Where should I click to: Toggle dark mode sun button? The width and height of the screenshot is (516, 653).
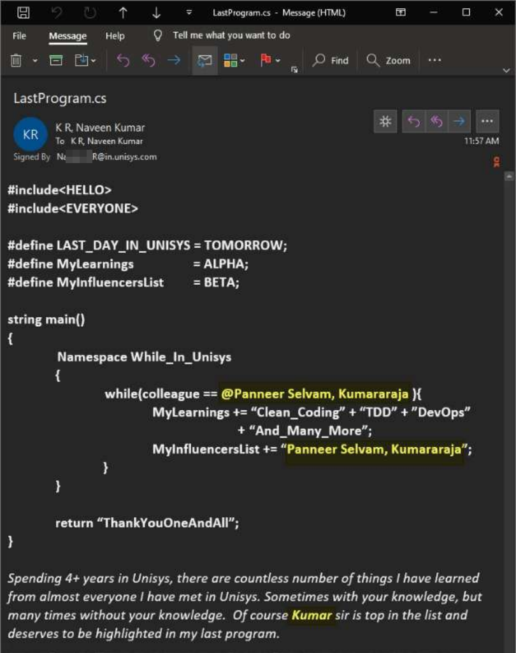click(x=385, y=121)
